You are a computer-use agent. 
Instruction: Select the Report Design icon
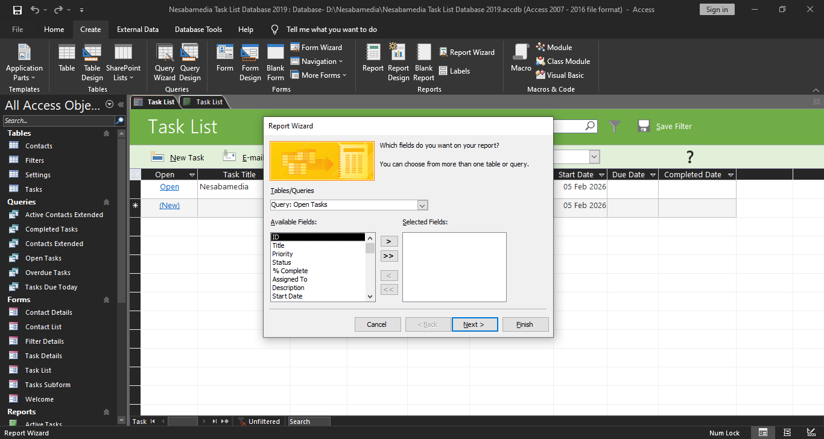click(x=398, y=62)
